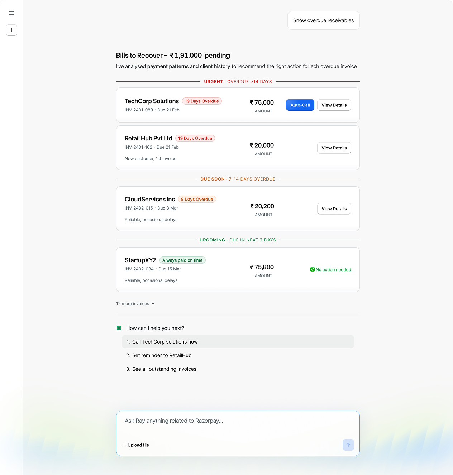Click the 9 Days Overdue badge
Viewport: 453px width, 475px height.
[197, 199]
